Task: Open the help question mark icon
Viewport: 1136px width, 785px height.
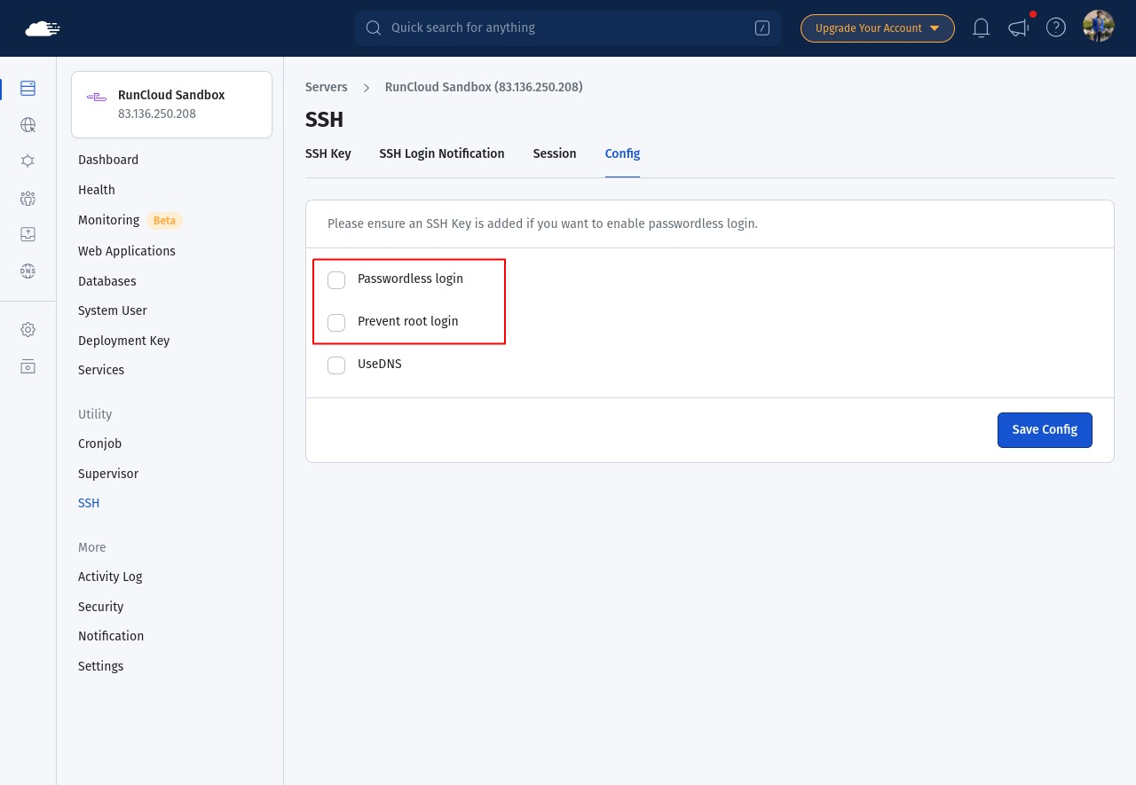Action: 1056,27
